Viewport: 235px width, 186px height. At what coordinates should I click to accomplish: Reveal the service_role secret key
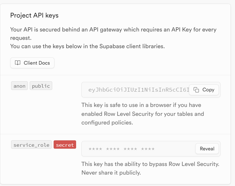tap(207, 149)
